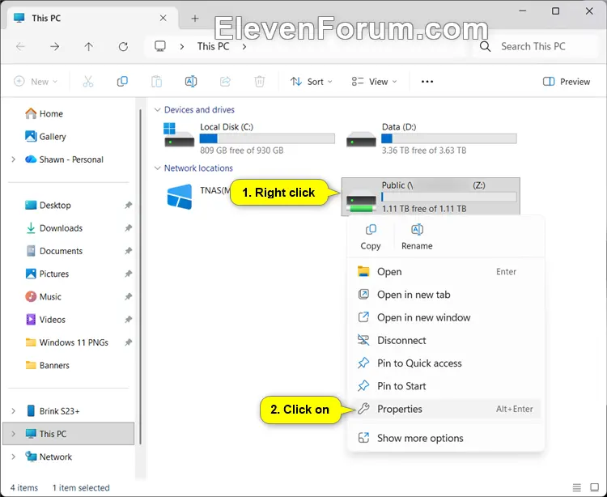Screen dimensions: 607x497
Task: Choose Pin to Quick access
Action: [x=446, y=363]
